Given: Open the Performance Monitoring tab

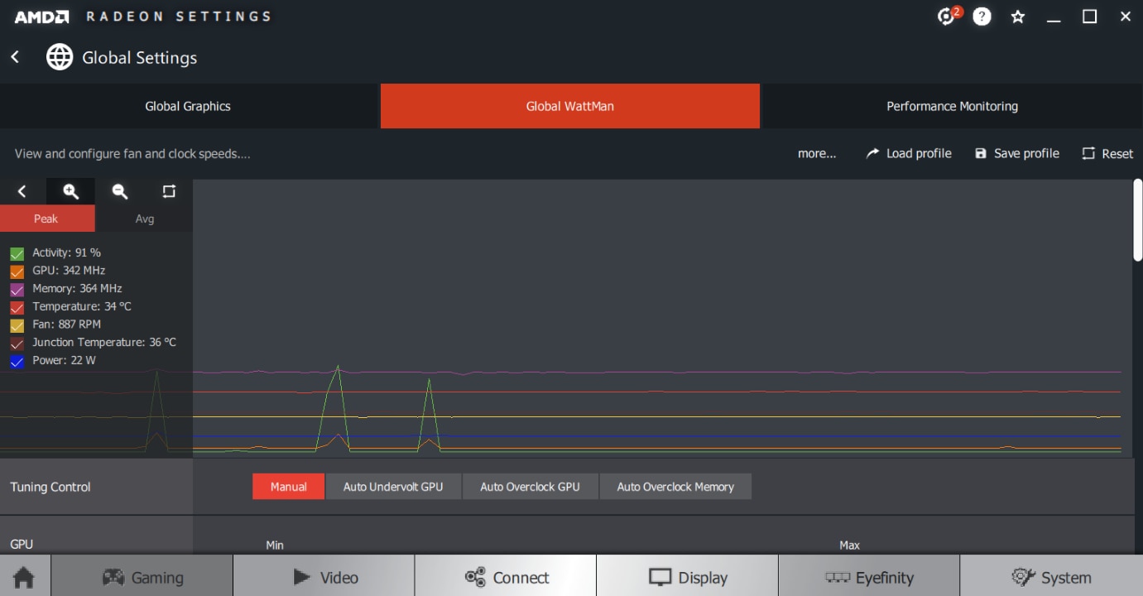Looking at the screenshot, I should point(952,106).
